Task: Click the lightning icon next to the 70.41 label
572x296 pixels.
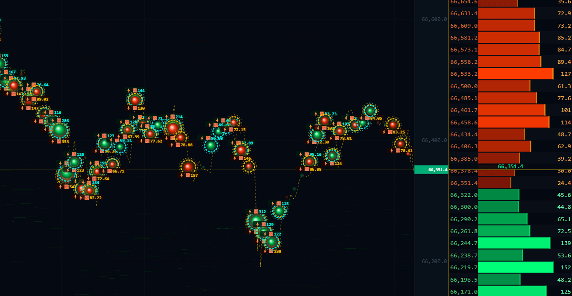Action: point(392,151)
